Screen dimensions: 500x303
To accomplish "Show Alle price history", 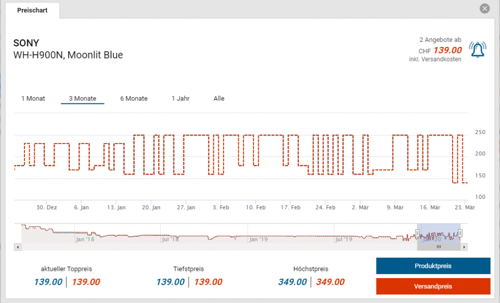I will point(219,99).
